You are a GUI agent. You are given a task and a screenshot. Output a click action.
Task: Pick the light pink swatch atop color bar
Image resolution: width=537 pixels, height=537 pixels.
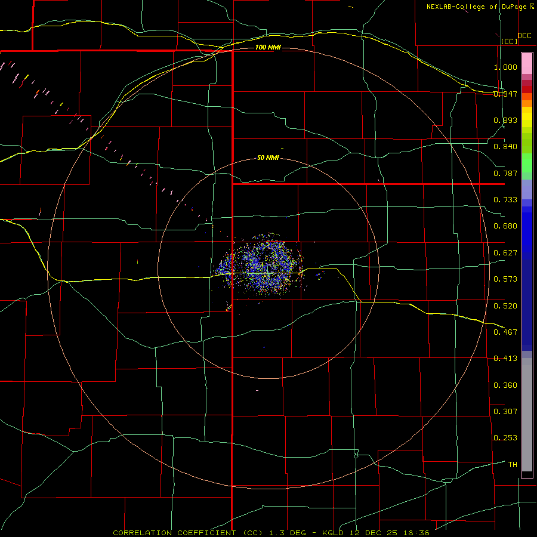point(527,64)
